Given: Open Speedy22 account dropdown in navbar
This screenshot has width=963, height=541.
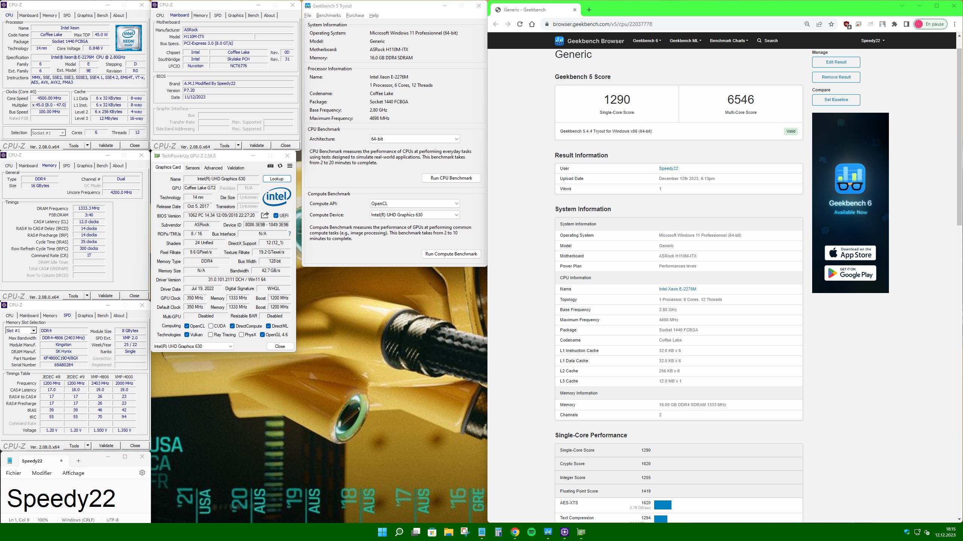Looking at the screenshot, I should point(872,41).
